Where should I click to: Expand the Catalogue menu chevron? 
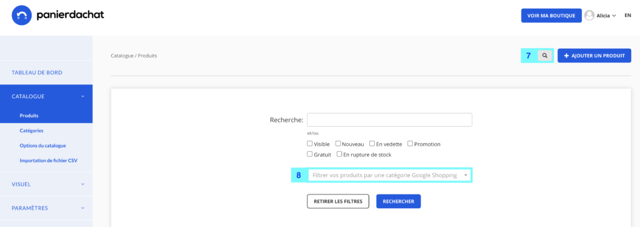[x=83, y=96]
